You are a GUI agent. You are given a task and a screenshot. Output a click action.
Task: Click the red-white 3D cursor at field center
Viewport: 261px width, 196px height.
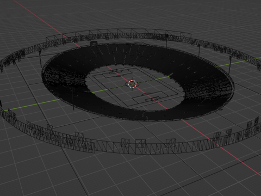pyautogui.click(x=132, y=84)
